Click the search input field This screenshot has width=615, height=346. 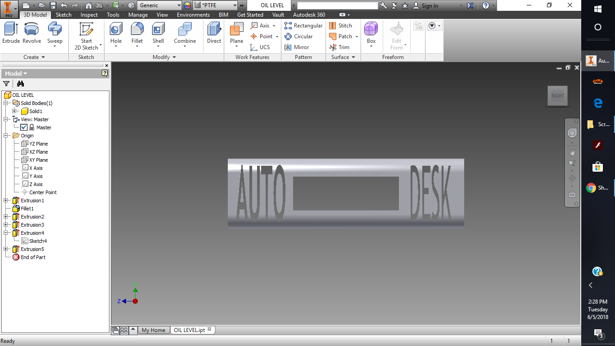tap(337, 5)
